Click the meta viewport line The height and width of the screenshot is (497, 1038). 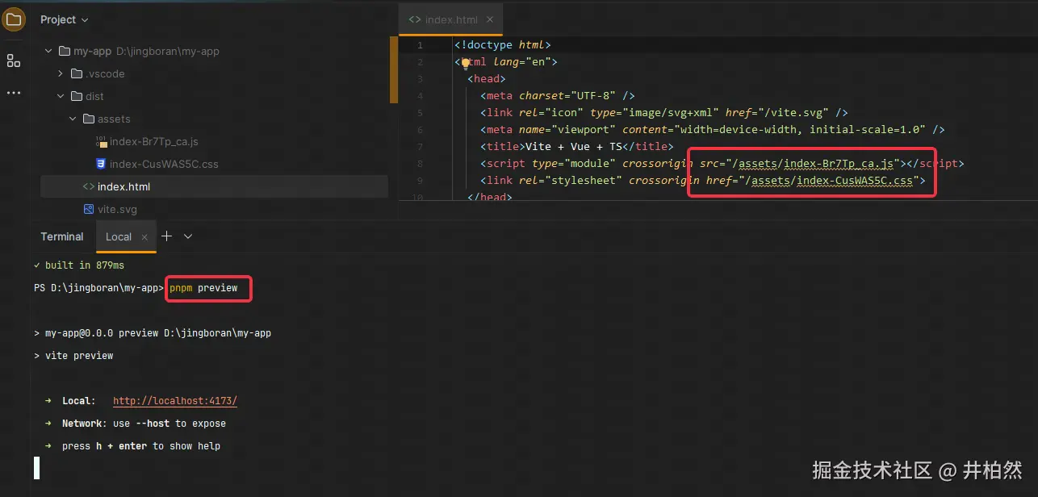(713, 130)
